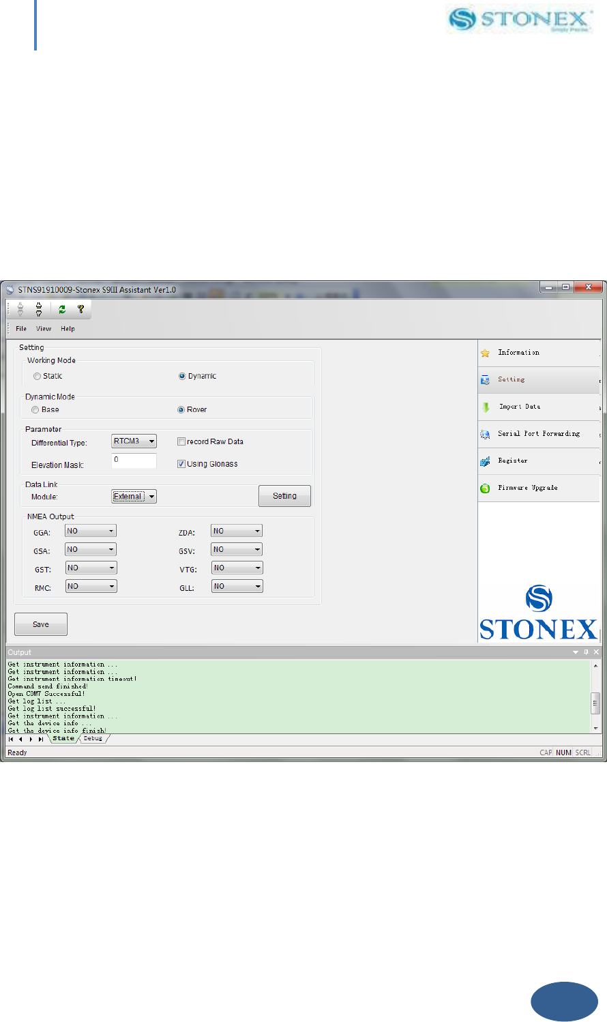
Task: Open the Output panel window position arrow
Action: point(576,652)
